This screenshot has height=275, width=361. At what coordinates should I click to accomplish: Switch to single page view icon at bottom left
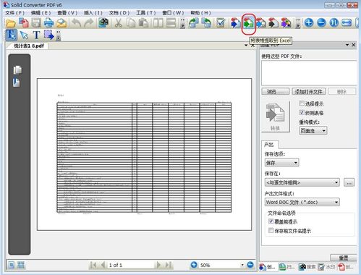tap(12, 265)
